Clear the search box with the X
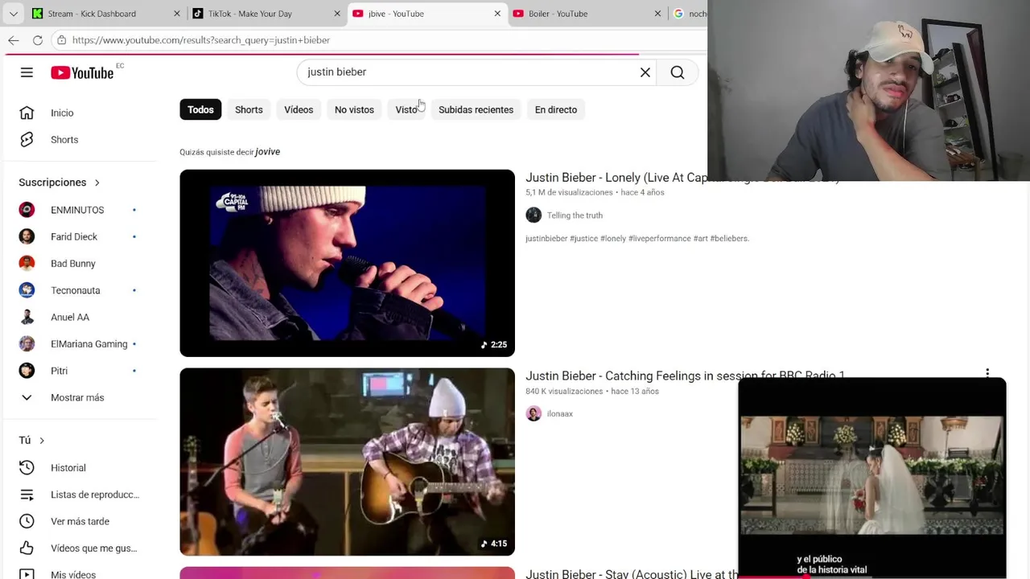1030x579 pixels. [x=645, y=72]
